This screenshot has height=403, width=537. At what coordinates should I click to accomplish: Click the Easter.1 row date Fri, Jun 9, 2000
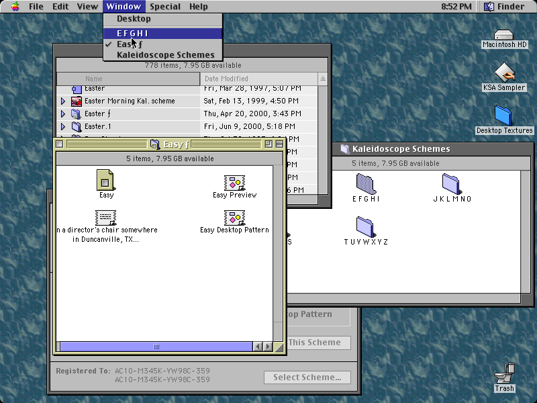[x=250, y=126]
